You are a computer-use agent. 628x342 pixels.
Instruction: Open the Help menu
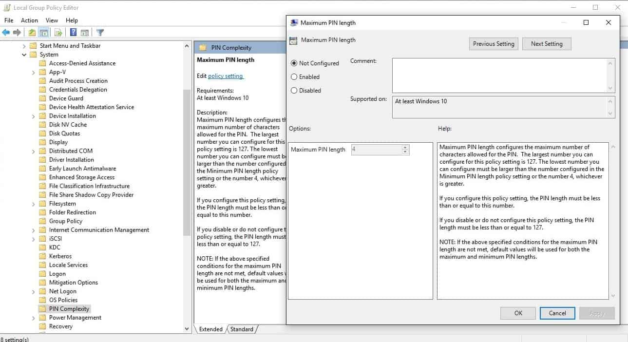pyautogui.click(x=72, y=20)
